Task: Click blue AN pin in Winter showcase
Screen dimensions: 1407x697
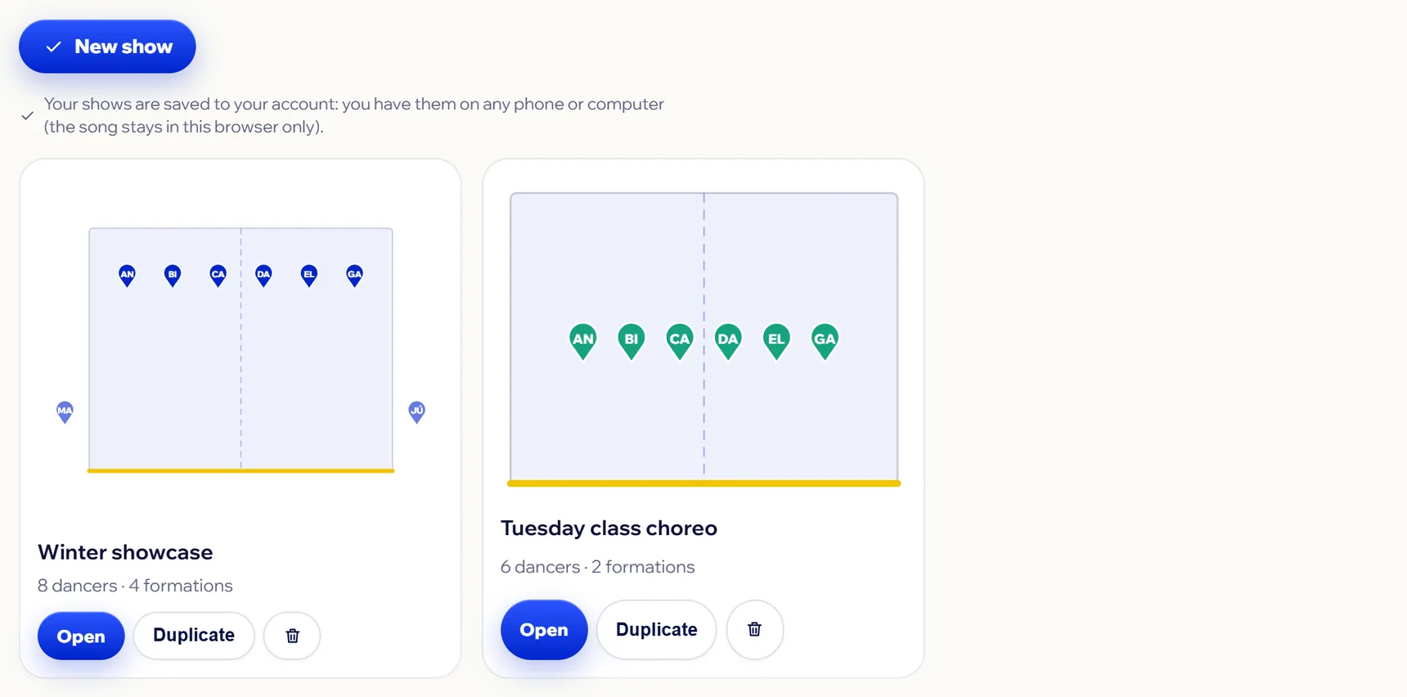Action: 127,276
